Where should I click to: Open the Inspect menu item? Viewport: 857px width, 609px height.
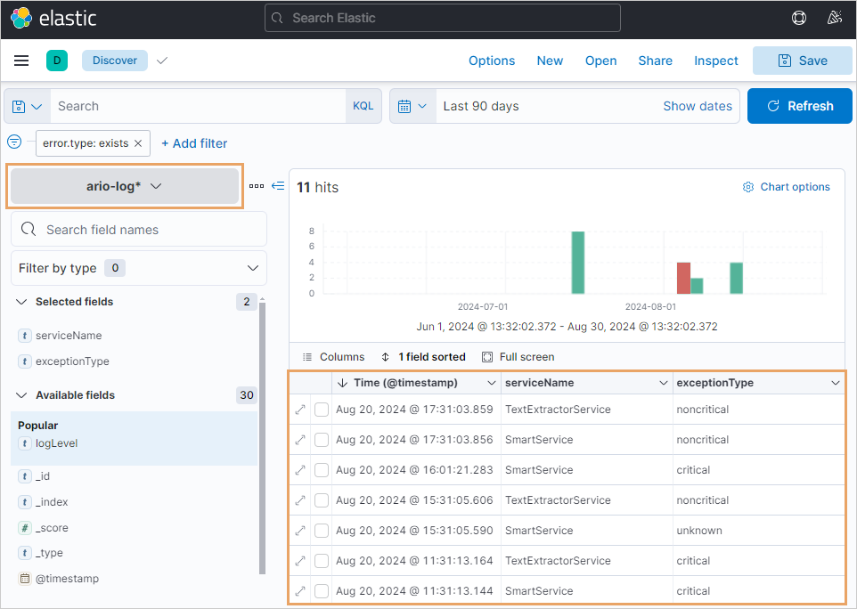click(715, 61)
